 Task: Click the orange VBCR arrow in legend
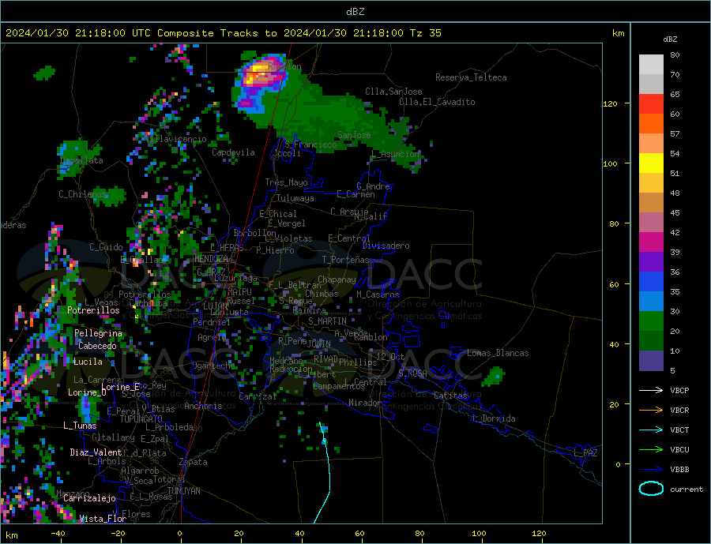pyautogui.click(x=651, y=411)
